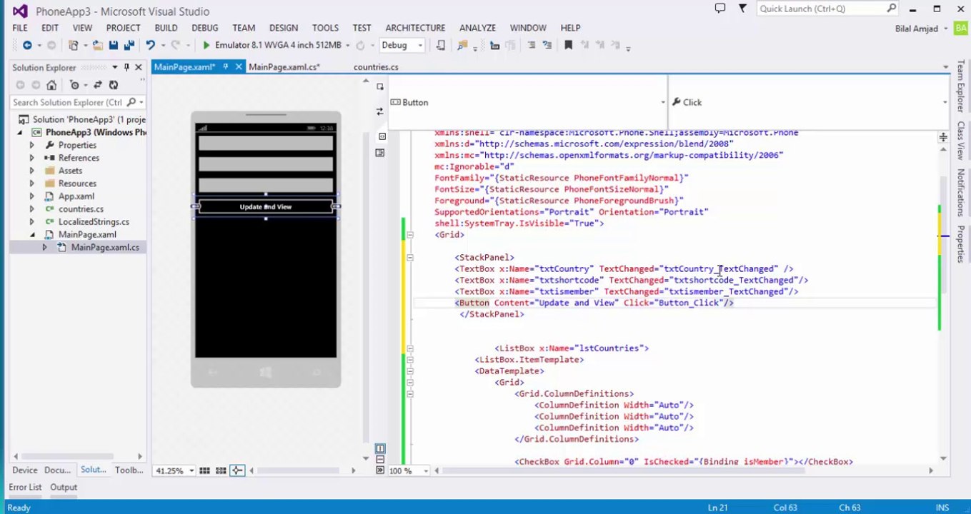Expand the Properties node
The height and width of the screenshot is (514, 971).
click(x=31, y=145)
